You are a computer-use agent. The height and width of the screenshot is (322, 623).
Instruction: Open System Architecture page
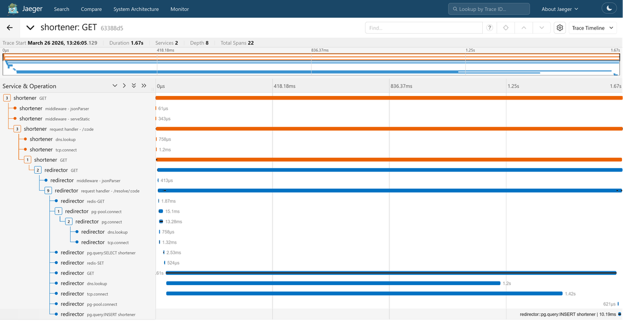tap(136, 9)
